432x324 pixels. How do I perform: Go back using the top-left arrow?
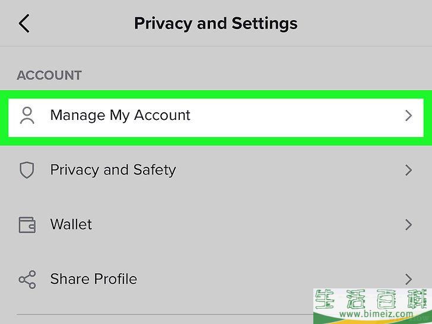pos(24,24)
